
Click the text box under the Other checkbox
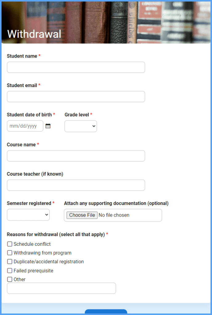61,288
